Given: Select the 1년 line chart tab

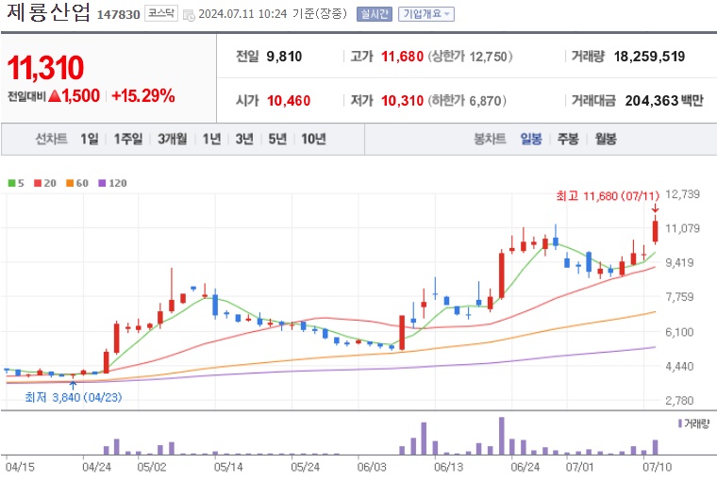Looking at the screenshot, I should coord(211,139).
